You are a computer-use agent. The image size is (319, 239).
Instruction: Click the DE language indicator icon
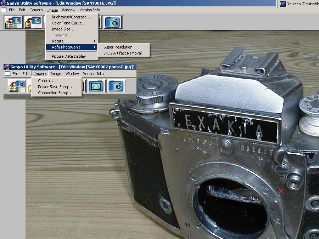pyautogui.click(x=282, y=4)
